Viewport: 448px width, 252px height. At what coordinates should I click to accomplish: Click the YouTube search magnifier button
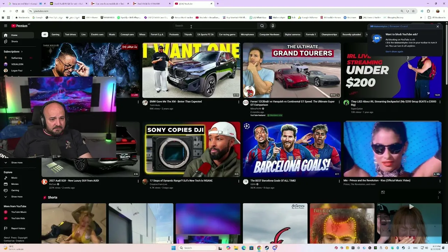click(x=262, y=26)
